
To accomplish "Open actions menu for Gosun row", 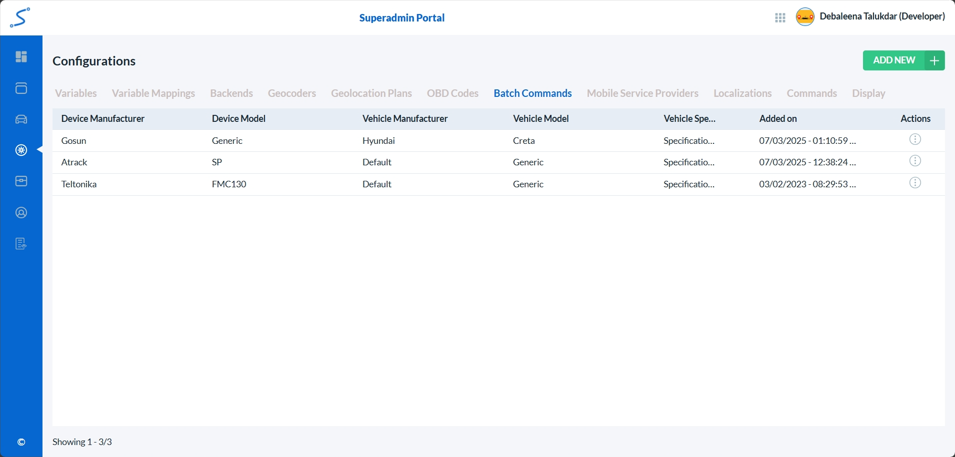I will [914, 140].
